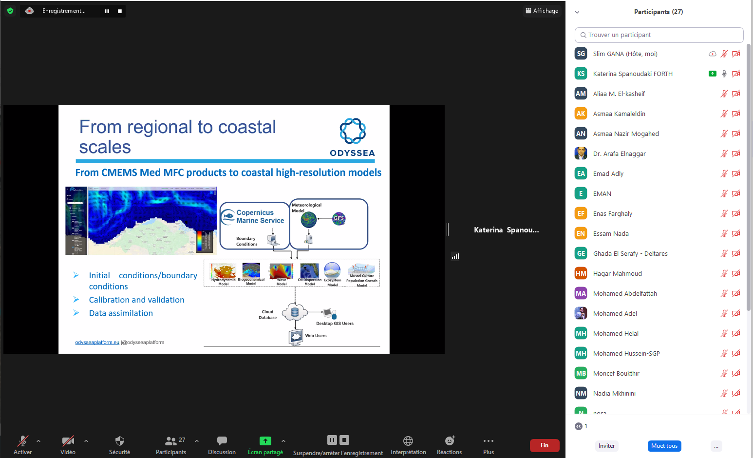Mute Katerina Spanoudaki FORTH microphone
The height and width of the screenshot is (458, 753).
724,74
